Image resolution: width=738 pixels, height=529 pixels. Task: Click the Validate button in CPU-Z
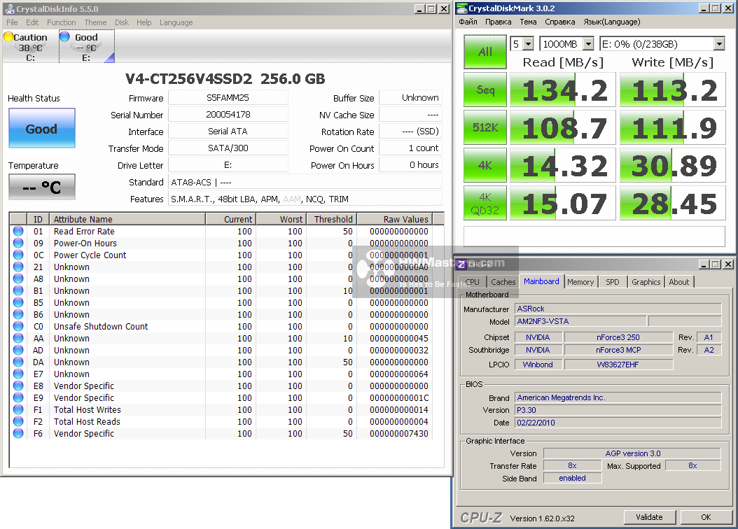650,517
